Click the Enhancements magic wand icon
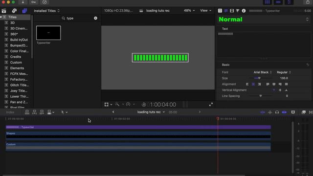 (117, 104)
